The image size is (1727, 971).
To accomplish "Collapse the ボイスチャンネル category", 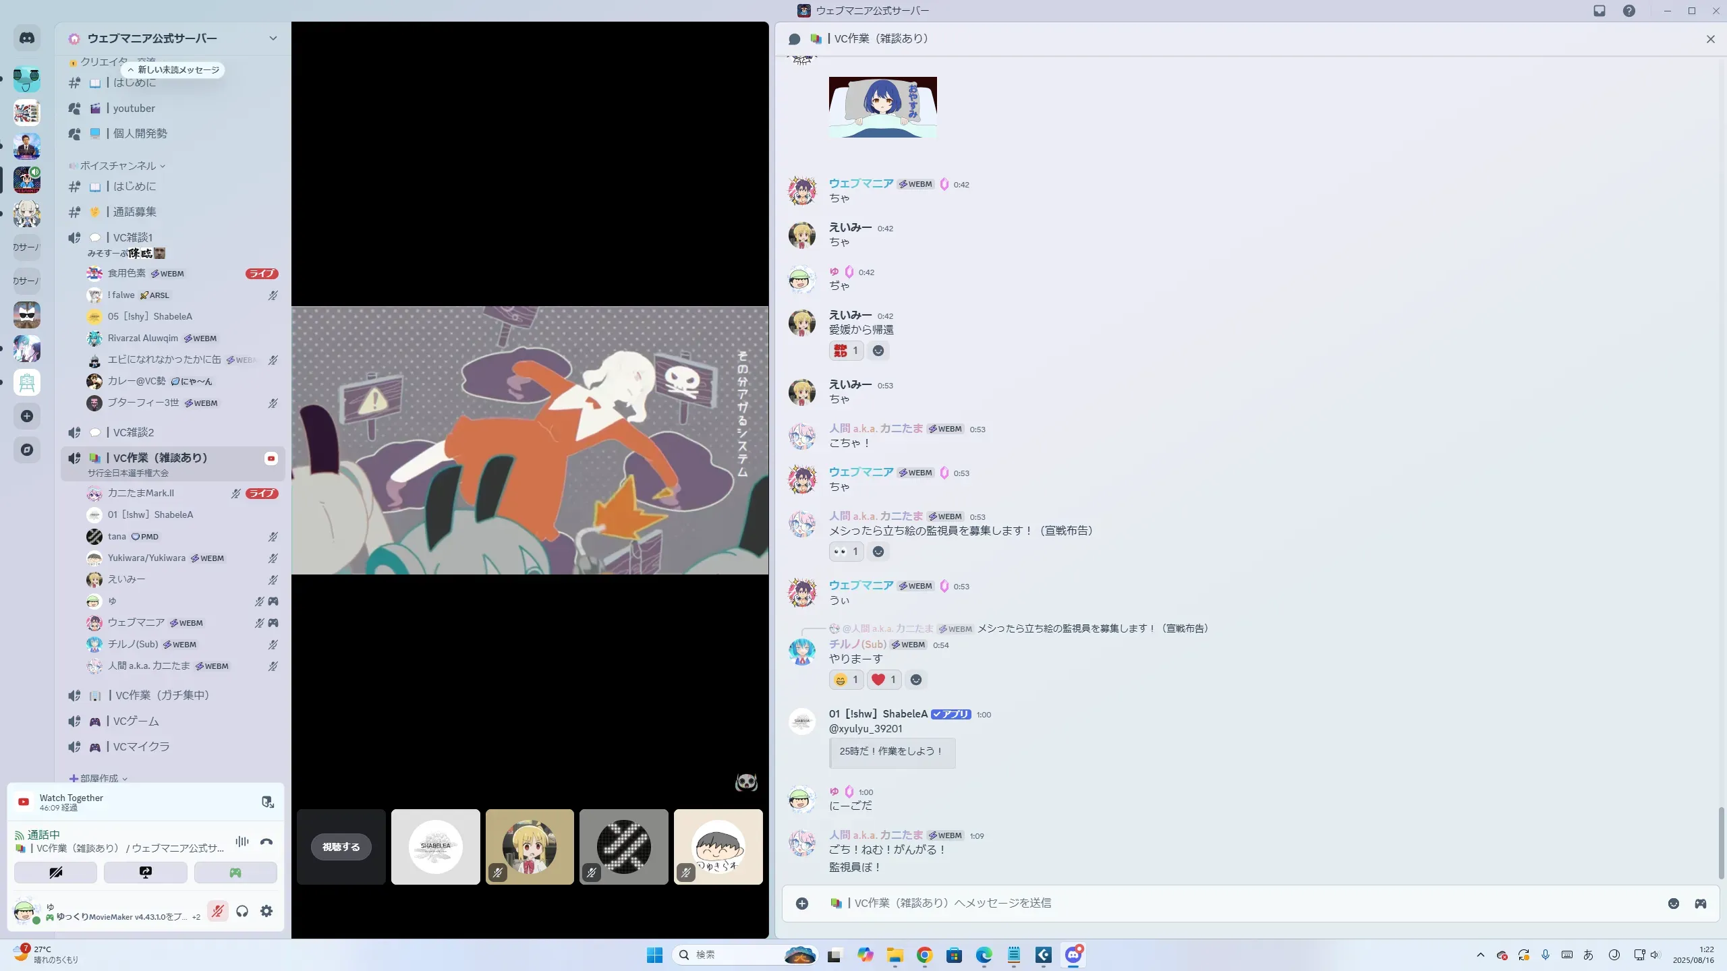I will [118, 166].
